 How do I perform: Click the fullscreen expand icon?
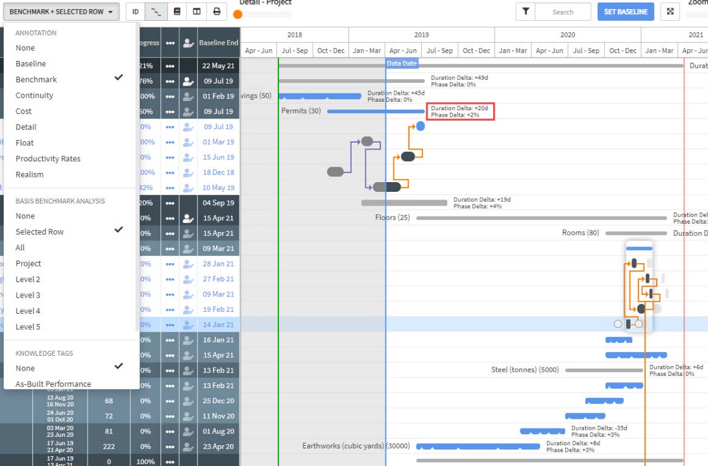670,12
